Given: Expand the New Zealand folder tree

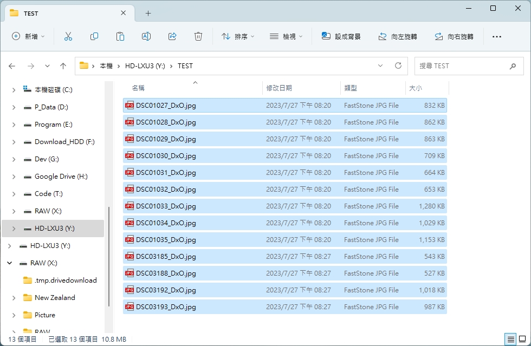Looking at the screenshot, I should click(14, 298).
